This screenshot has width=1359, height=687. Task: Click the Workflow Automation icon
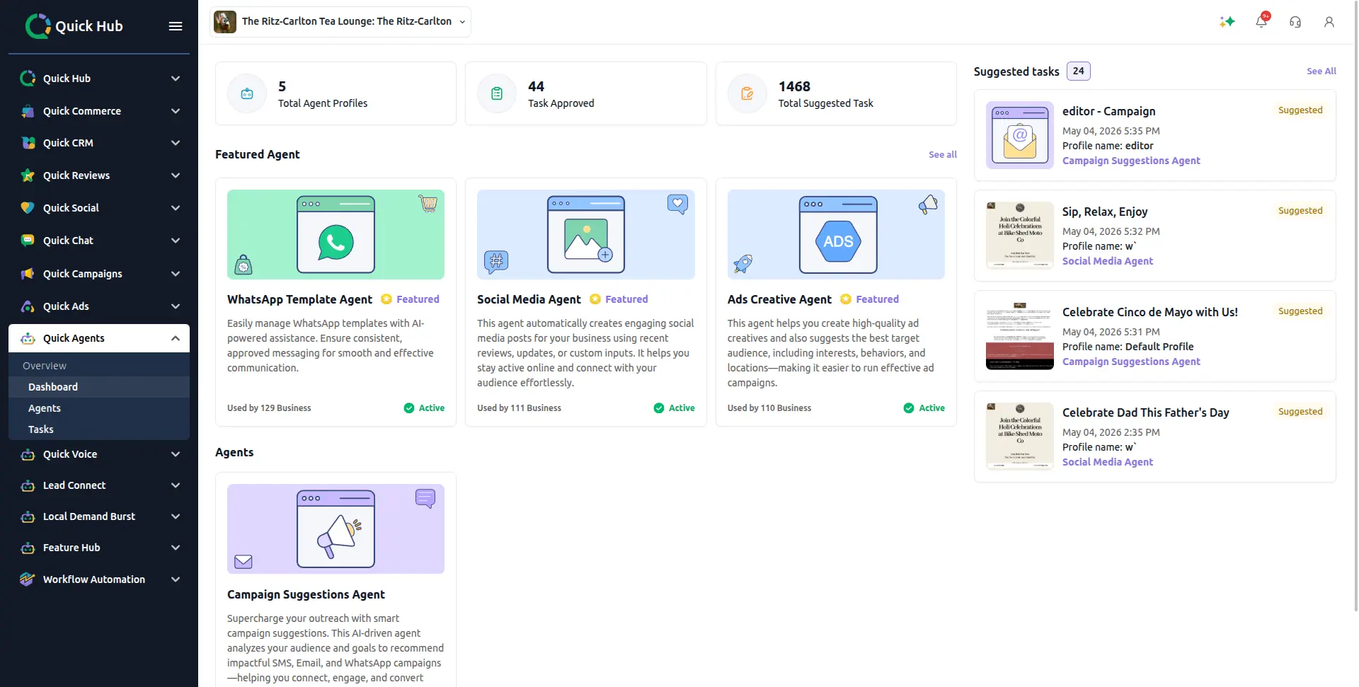click(28, 579)
